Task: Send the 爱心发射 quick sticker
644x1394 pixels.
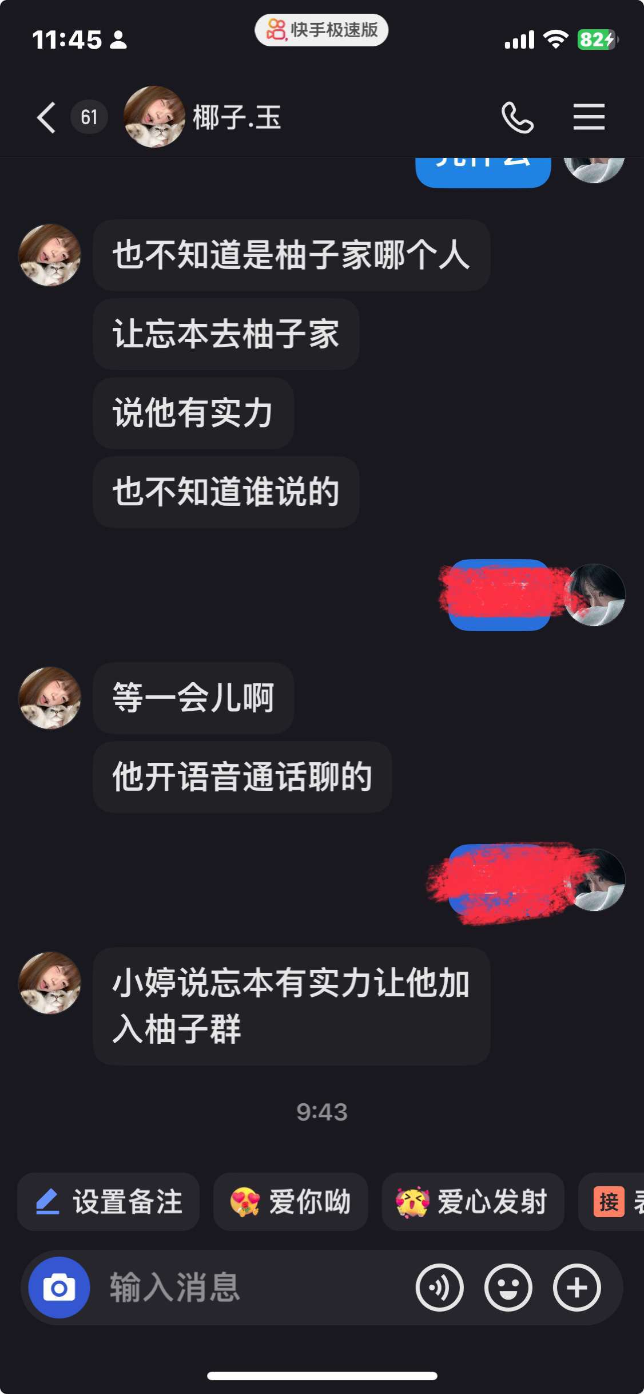Action: (x=472, y=1202)
